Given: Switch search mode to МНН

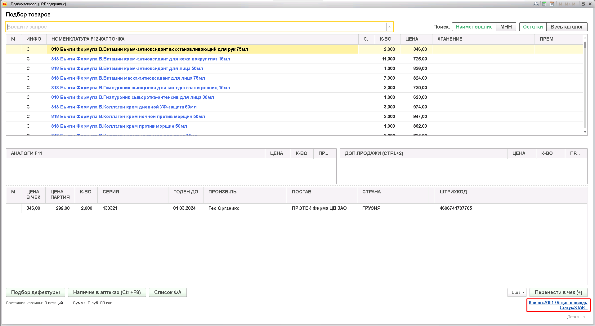Looking at the screenshot, I should pos(506,27).
